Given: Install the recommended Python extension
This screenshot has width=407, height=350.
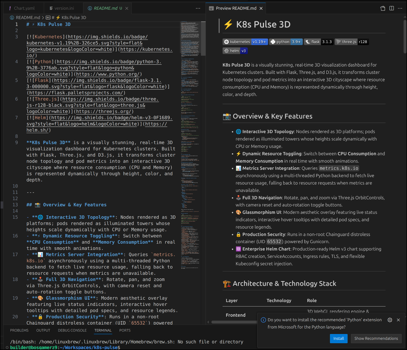Looking at the screenshot, I should tap(339, 338).
